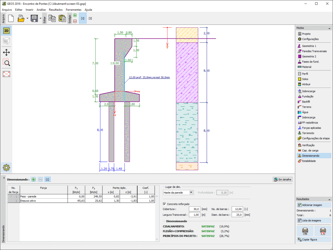Open drawing settings with the gear icon
The height and width of the screenshot is (250, 333).
tap(7, 168)
